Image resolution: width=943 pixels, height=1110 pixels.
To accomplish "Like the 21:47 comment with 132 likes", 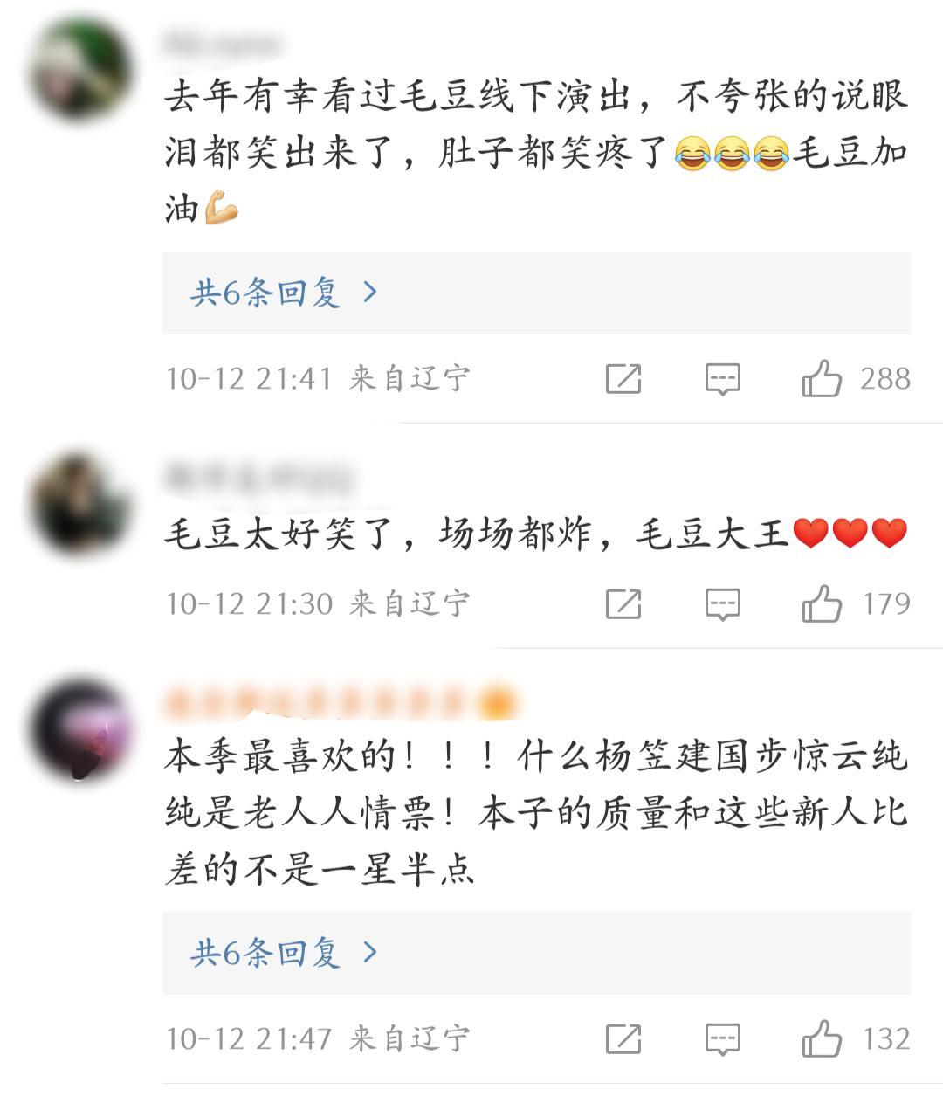I will coord(822,1039).
